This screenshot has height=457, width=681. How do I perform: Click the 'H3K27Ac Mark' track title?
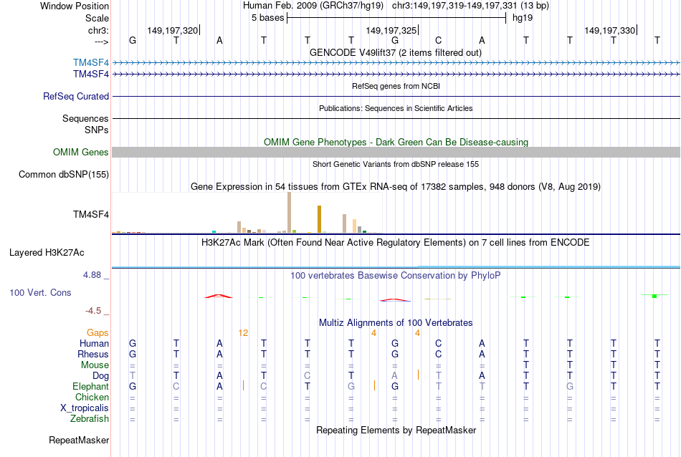click(396, 242)
